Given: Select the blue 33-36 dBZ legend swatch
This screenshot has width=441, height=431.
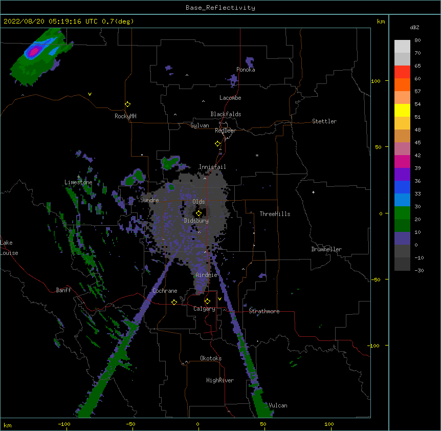Looking at the screenshot, I should coord(402,187).
